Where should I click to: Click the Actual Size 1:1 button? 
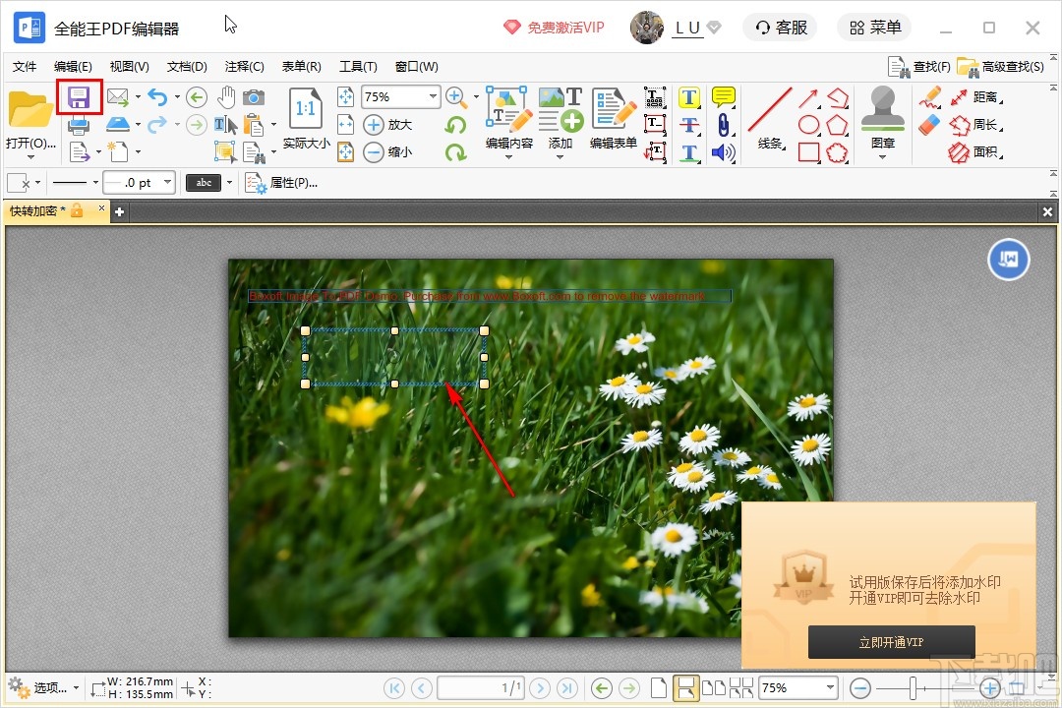click(306, 119)
